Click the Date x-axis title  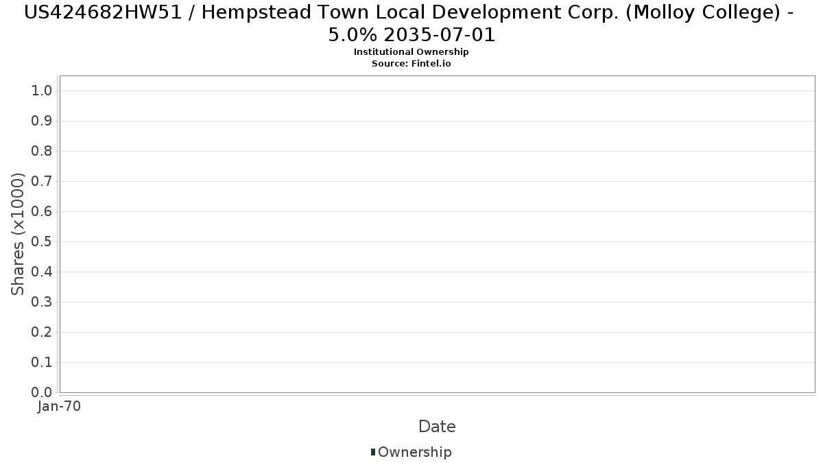(437, 427)
